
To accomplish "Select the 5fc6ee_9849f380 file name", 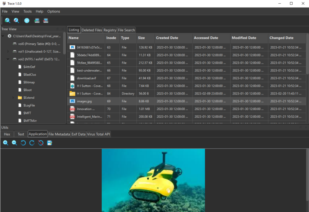I will coord(89,63).
